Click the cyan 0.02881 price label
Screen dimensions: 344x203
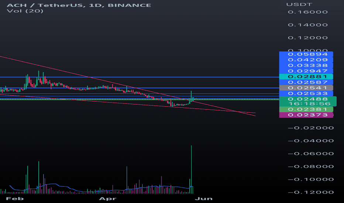306,77
